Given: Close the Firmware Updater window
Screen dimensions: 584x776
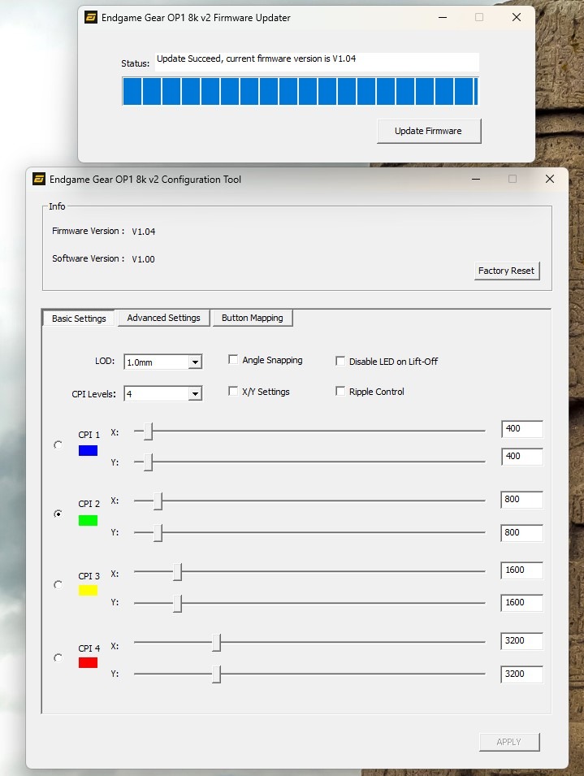Looking at the screenshot, I should tap(517, 17).
